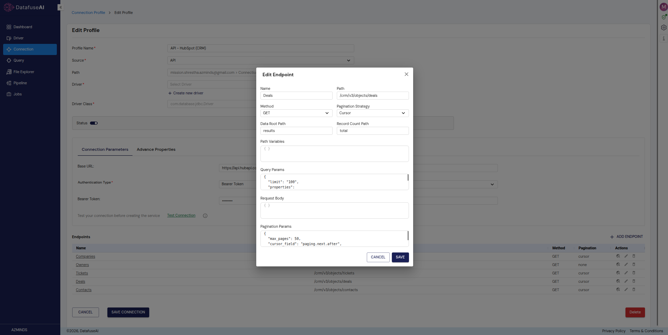Open Driver in the sidebar
Image resolution: width=668 pixels, height=335 pixels.
(x=30, y=38)
